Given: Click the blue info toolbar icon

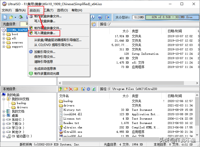Looking at the screenshot, I should 93,17.
